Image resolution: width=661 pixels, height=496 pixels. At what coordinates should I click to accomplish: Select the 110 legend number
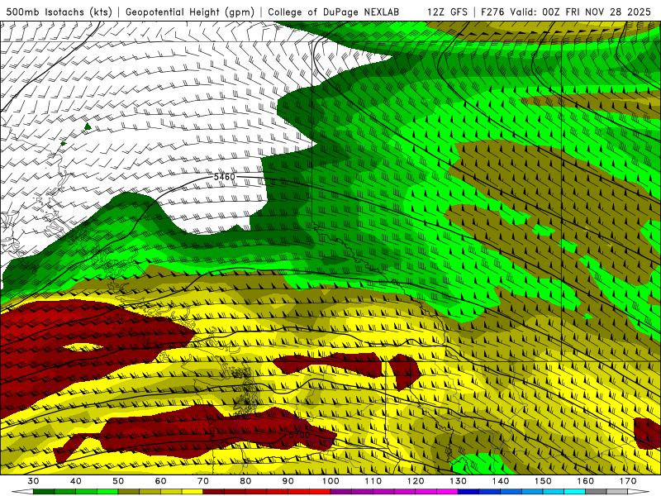pos(373,481)
